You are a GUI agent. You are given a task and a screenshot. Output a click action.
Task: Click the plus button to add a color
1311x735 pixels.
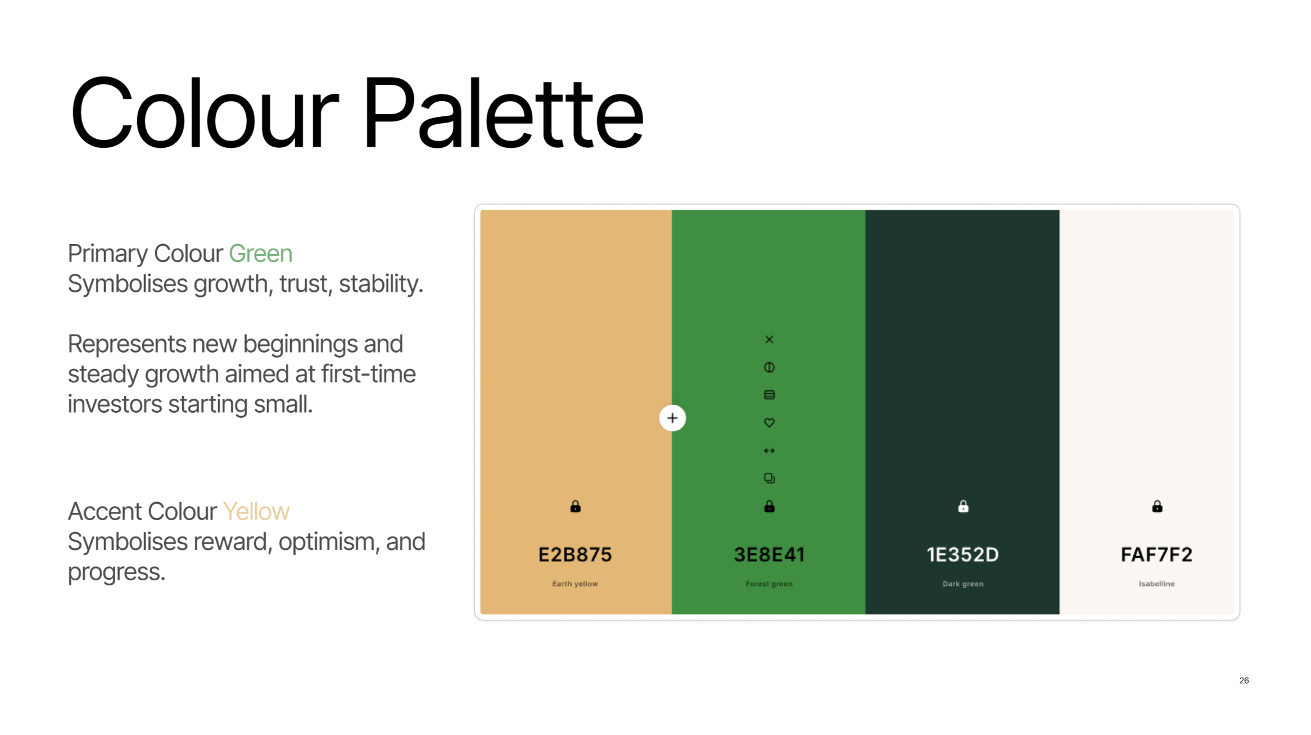click(x=672, y=418)
